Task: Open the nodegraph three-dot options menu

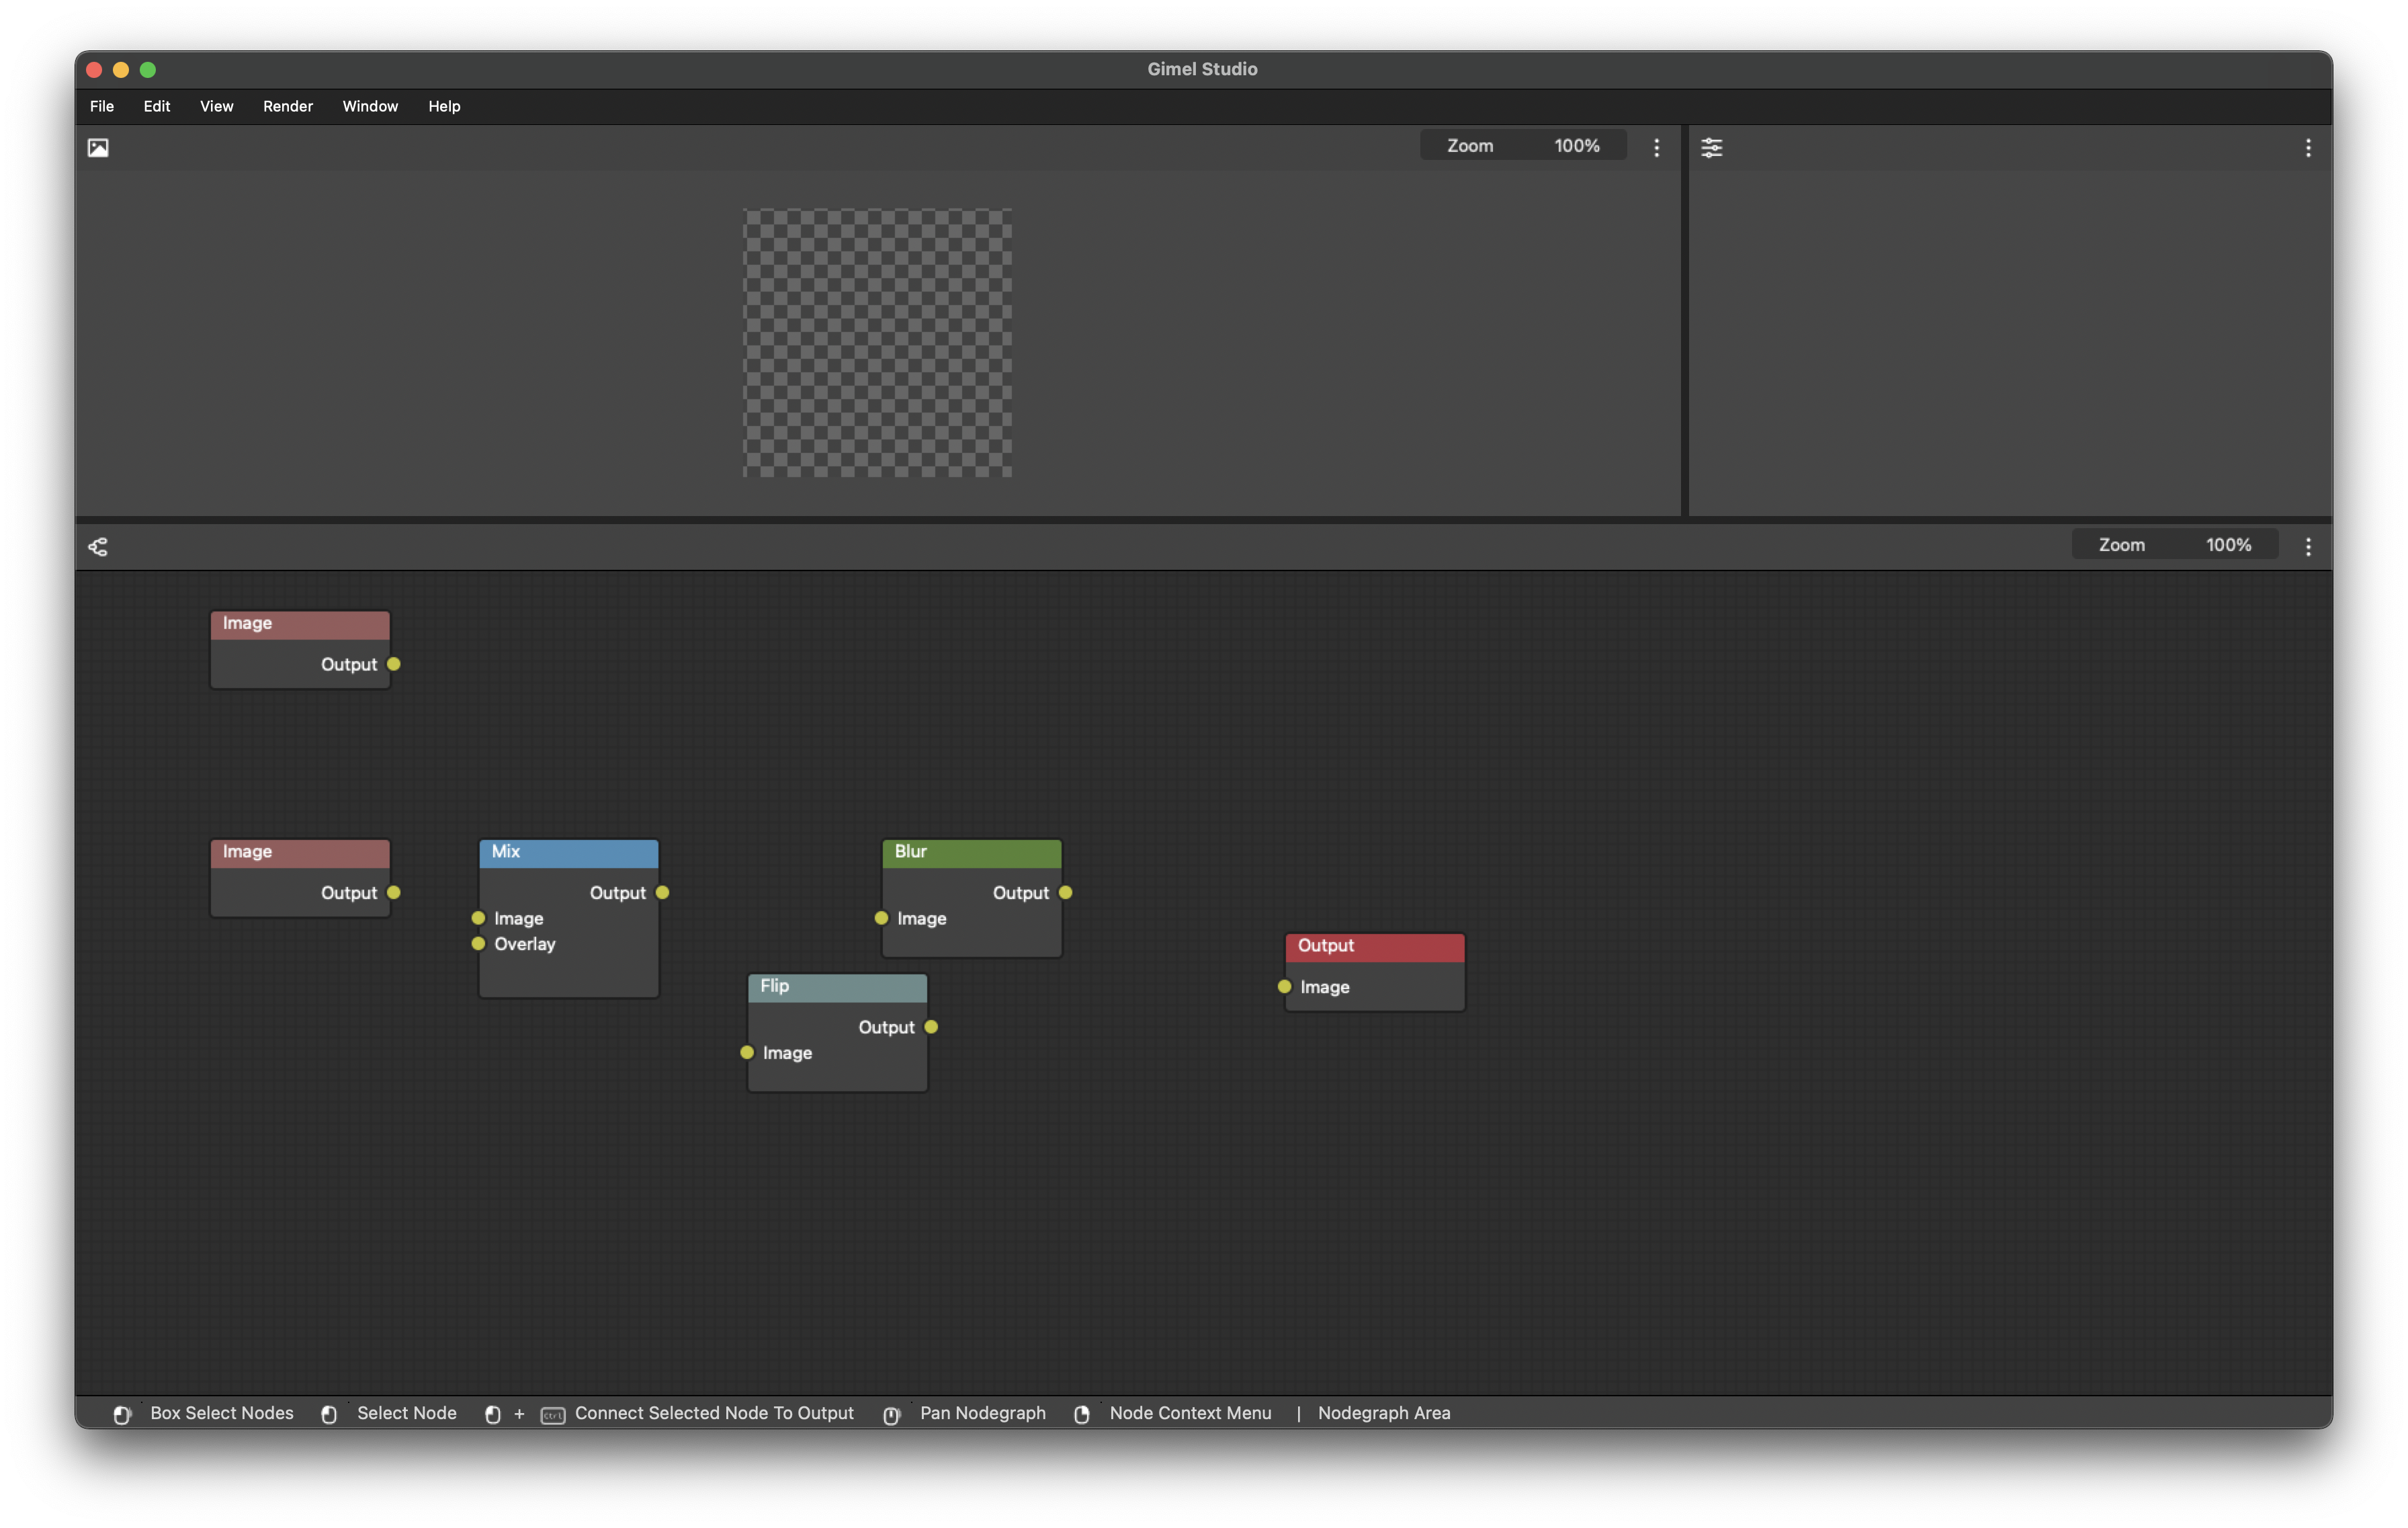Action: pos(2308,546)
